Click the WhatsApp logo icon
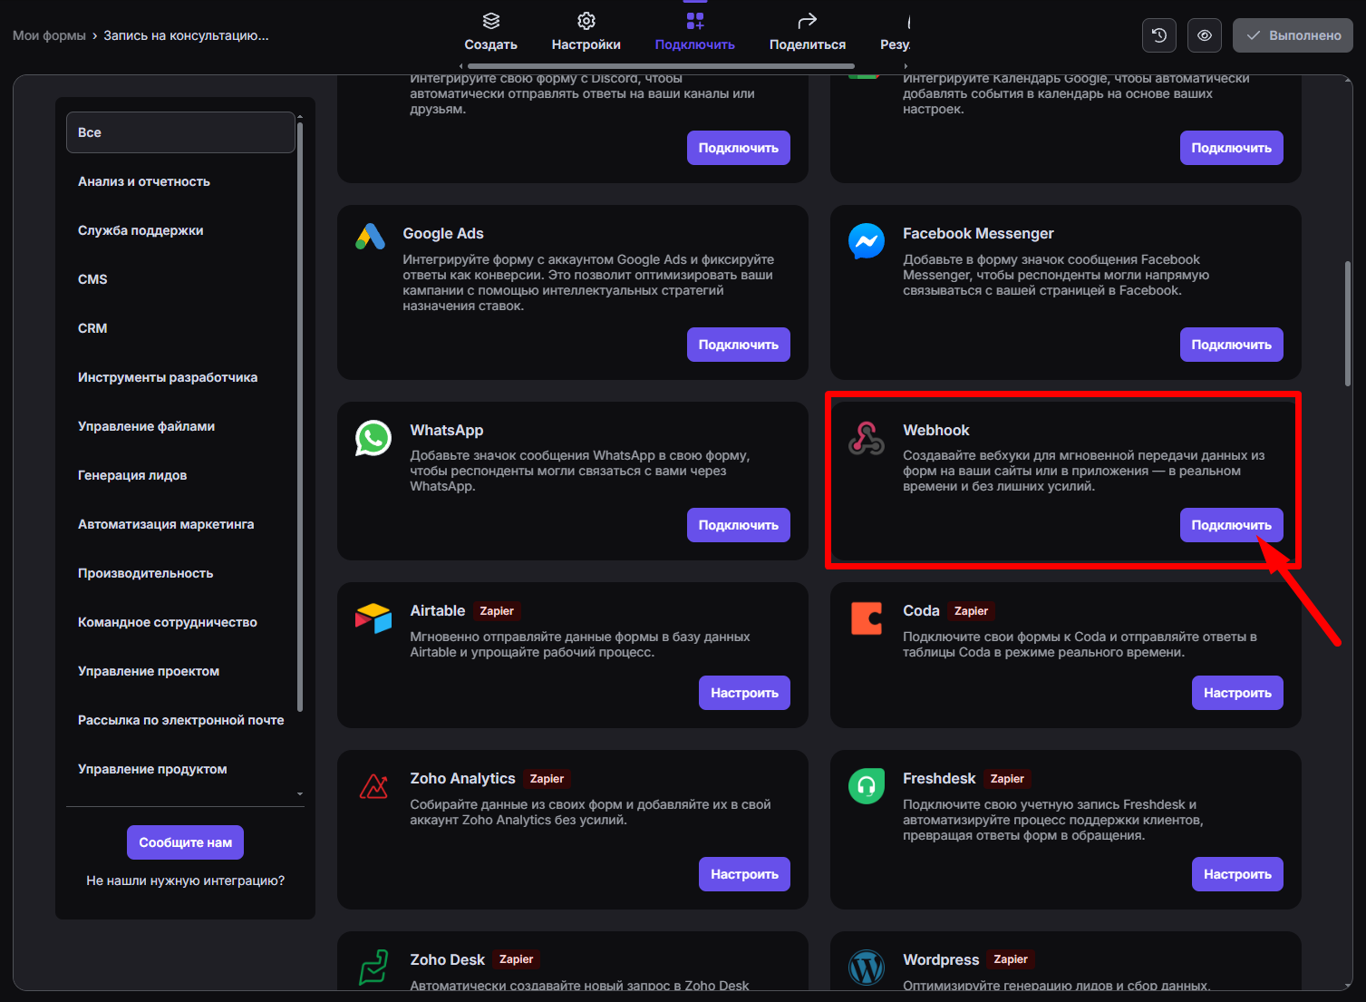Image resolution: width=1366 pixels, height=1002 pixels. (373, 438)
